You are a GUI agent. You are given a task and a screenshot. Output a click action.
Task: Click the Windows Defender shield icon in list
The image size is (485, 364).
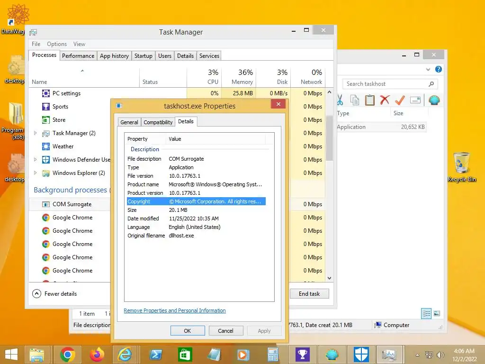[46, 160]
